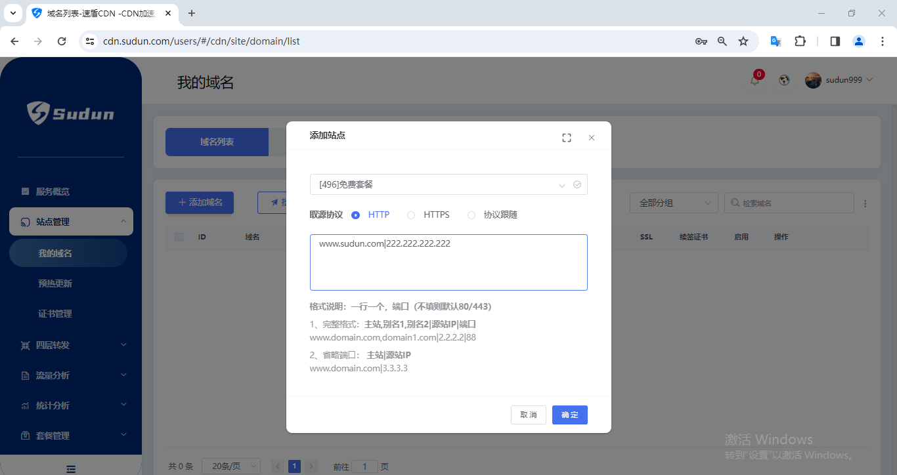
Task: Choose the 协议跟随 radio option
Action: pyautogui.click(x=471, y=215)
